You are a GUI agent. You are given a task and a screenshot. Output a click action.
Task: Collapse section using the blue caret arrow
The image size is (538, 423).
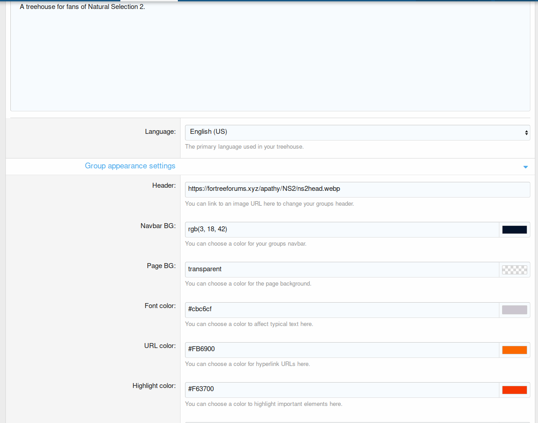[x=525, y=167]
